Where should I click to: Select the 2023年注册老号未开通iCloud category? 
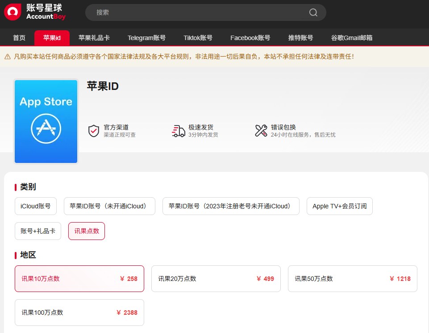[x=231, y=206]
